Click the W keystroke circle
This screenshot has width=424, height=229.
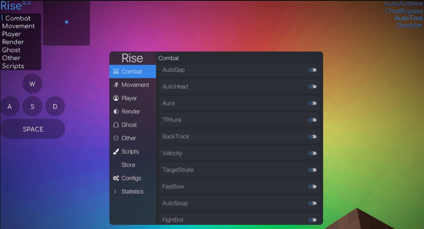32,84
